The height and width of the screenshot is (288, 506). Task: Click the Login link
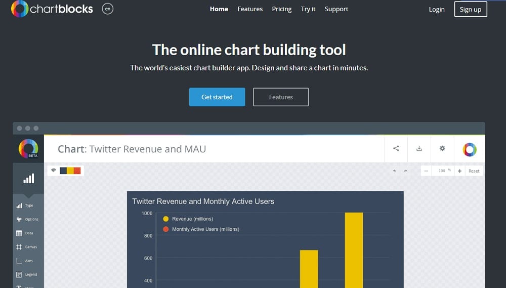pyautogui.click(x=437, y=9)
